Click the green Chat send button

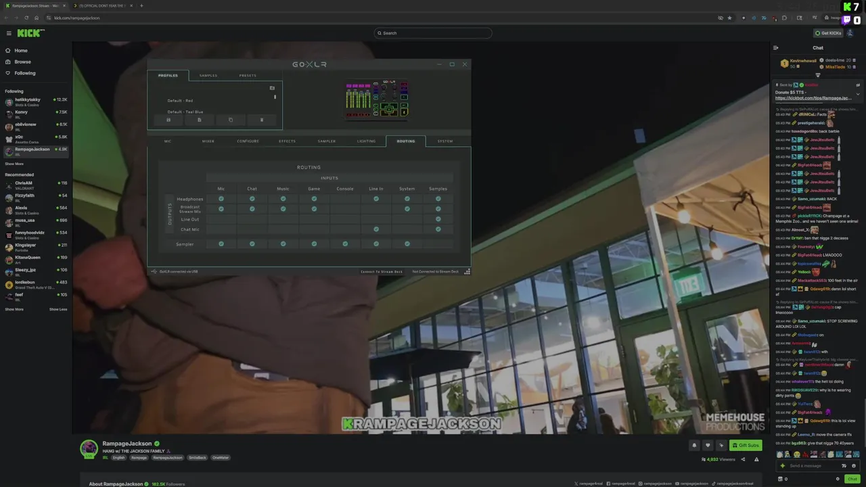tap(852, 479)
